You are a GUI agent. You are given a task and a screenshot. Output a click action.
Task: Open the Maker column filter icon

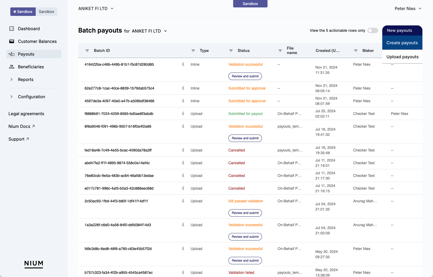point(356,50)
